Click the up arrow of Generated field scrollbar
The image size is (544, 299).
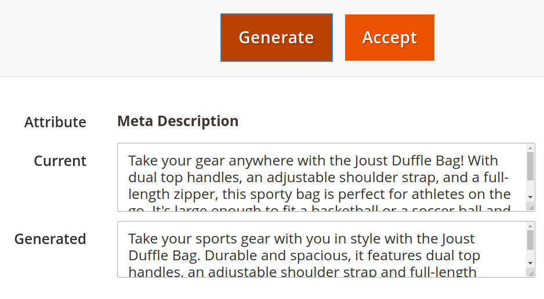tap(530, 226)
